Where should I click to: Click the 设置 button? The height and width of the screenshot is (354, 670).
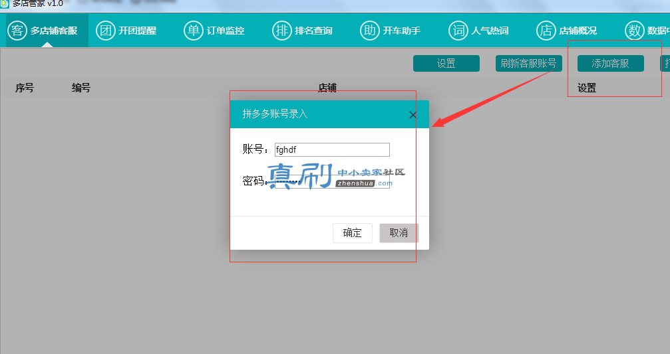click(x=446, y=64)
